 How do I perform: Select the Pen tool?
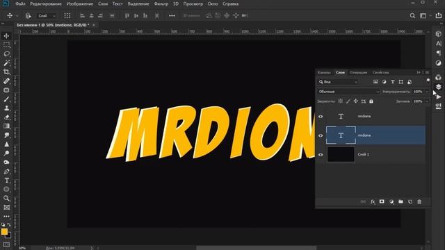coord(6,172)
